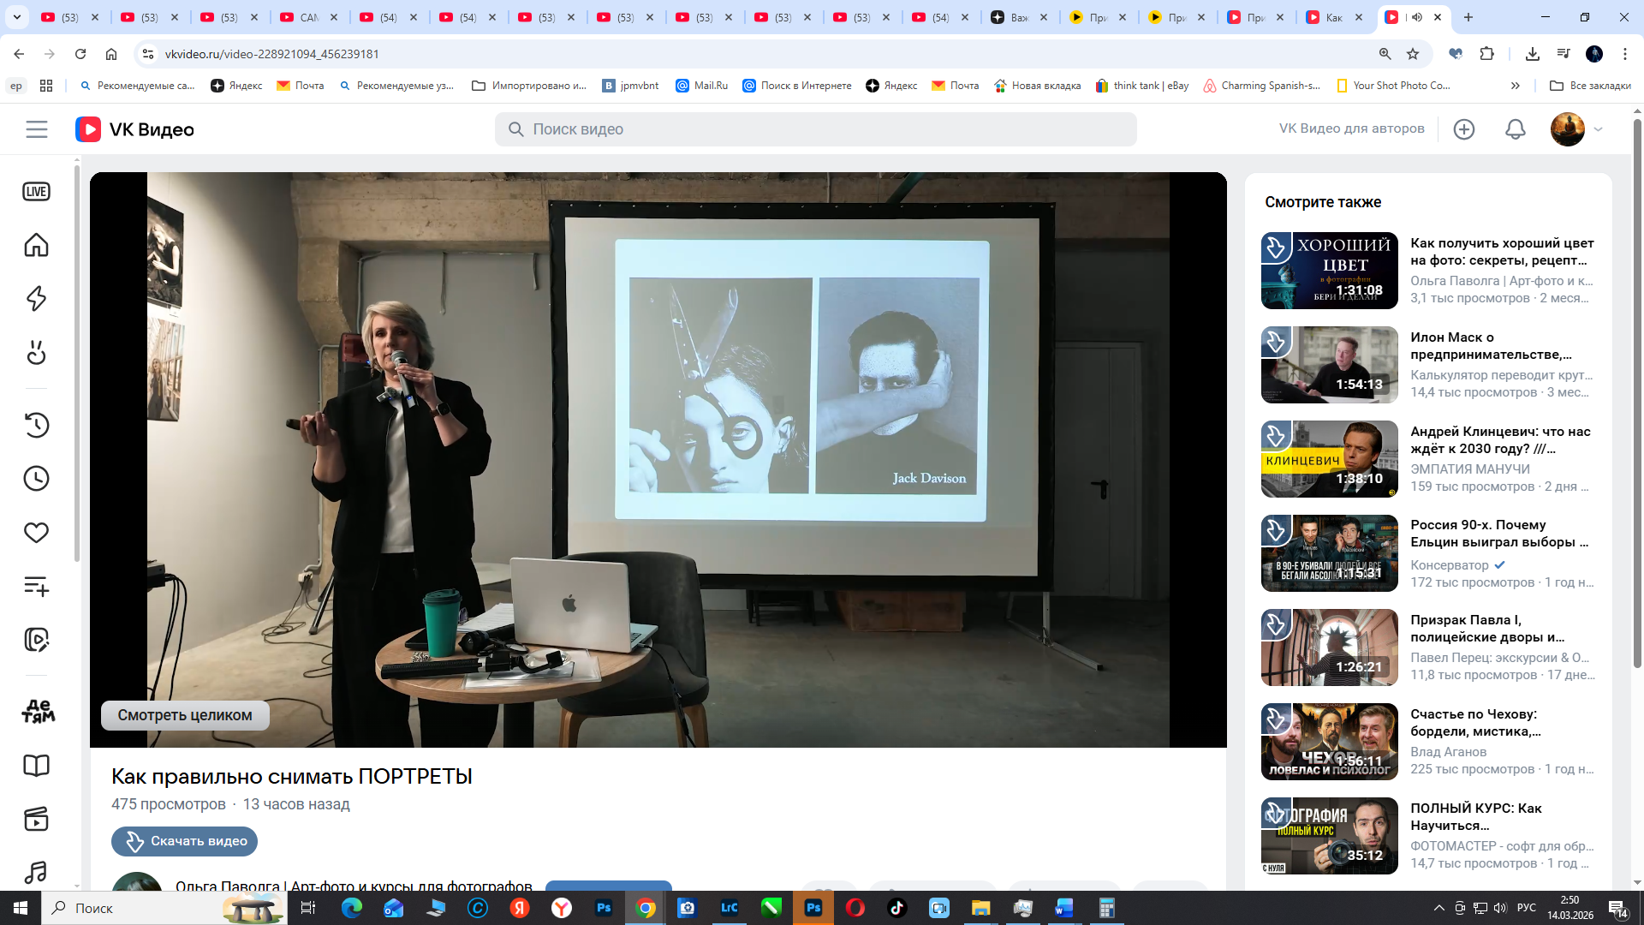The image size is (1644, 925).
Task: Open playlists icon in sidebar
Action: tap(36, 587)
